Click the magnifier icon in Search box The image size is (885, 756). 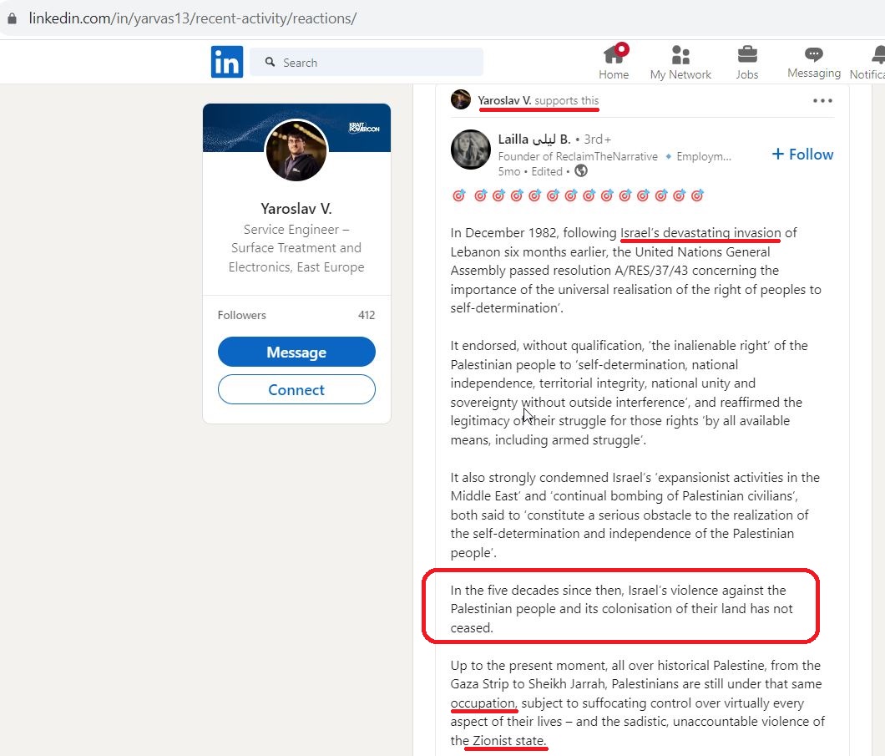[271, 62]
